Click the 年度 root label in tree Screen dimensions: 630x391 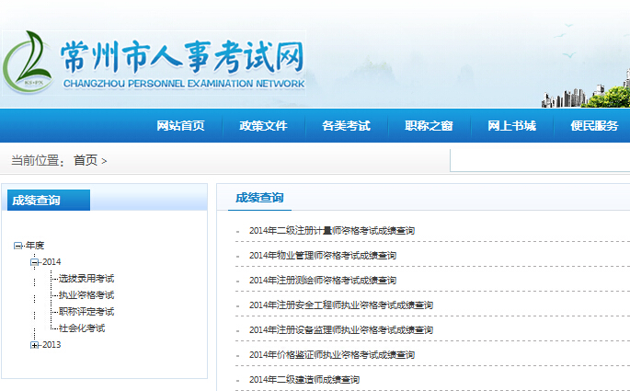[x=35, y=245]
